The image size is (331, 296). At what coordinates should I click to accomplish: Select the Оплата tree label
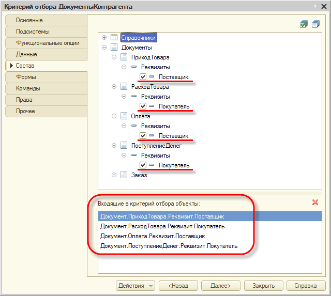pos(141,116)
